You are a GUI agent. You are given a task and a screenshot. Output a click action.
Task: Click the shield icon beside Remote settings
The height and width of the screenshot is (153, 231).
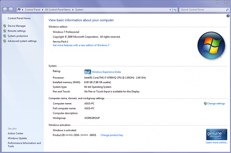(x=5, y=31)
